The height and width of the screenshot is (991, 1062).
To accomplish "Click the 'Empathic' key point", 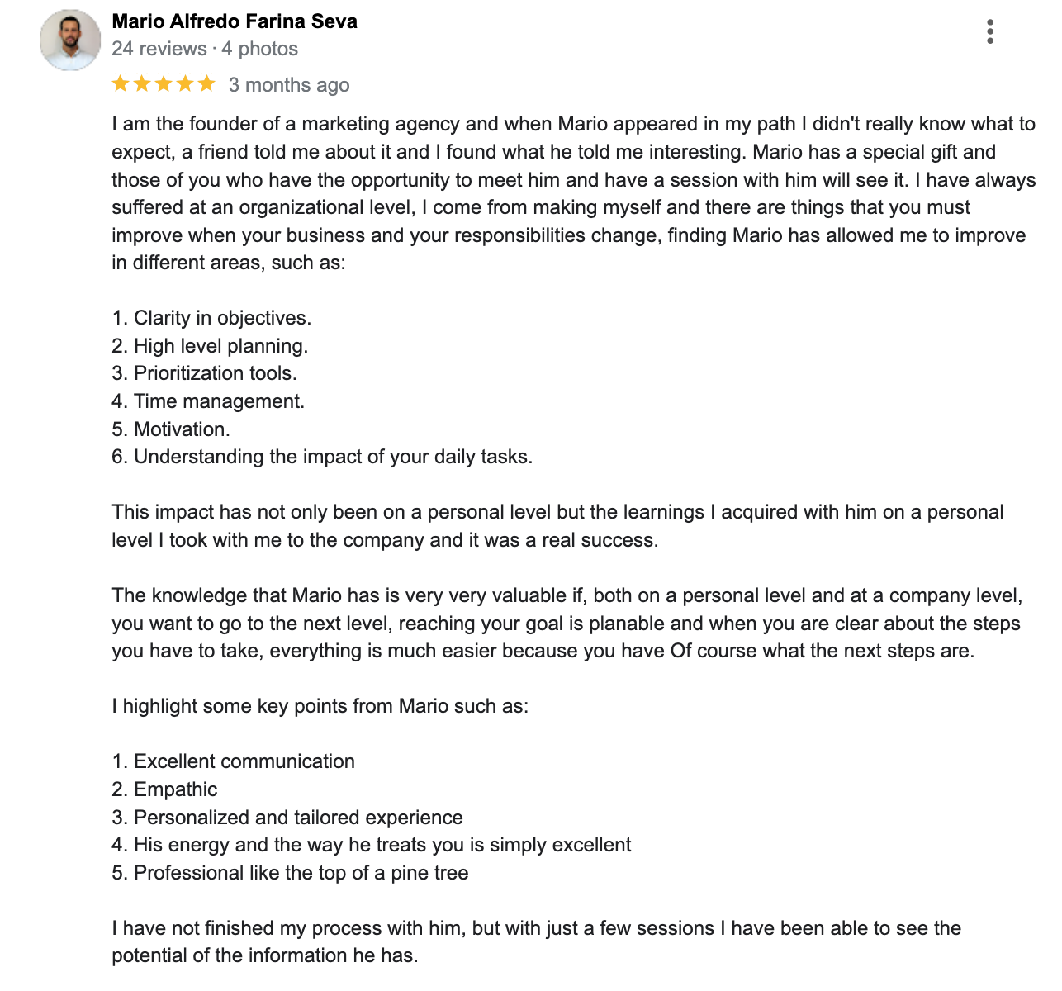I will click(x=164, y=789).
